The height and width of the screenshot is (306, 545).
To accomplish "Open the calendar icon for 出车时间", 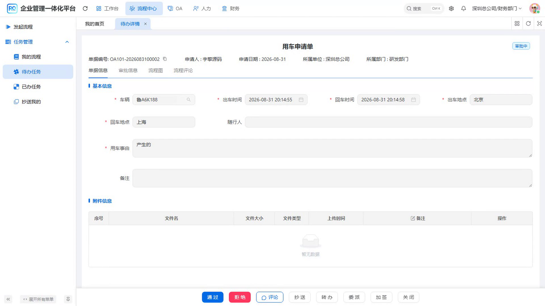I will coord(301,100).
